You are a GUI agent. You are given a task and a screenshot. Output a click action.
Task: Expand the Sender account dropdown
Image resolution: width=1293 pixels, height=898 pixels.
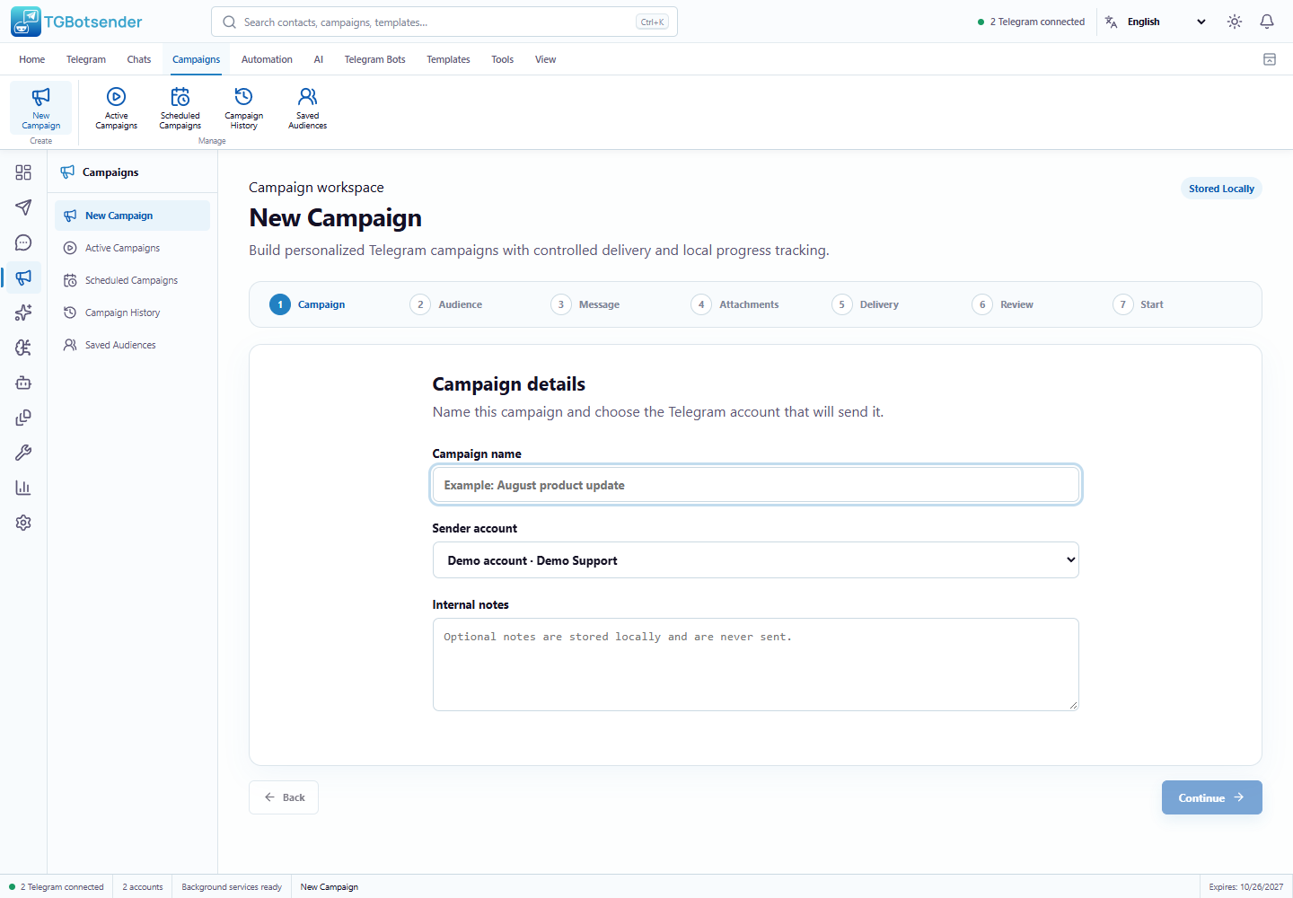coord(755,560)
